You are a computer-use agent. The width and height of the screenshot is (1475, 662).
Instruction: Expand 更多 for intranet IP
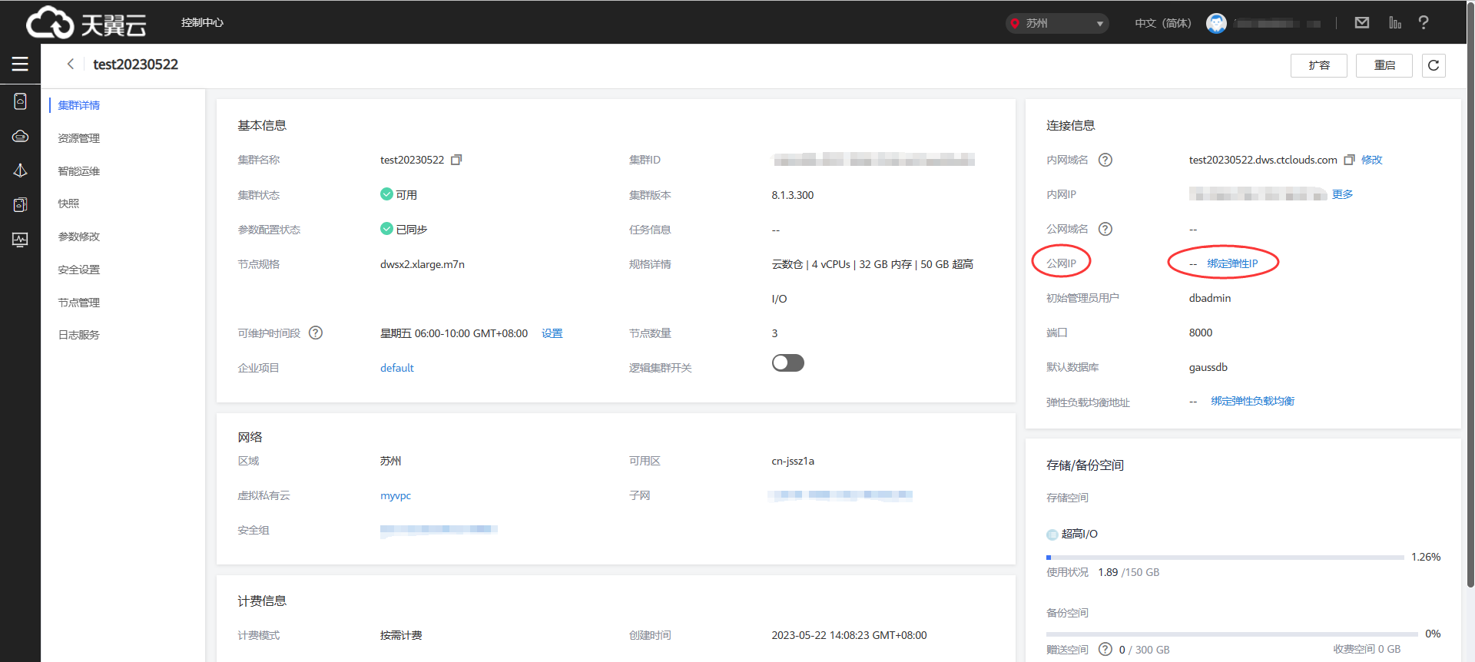tap(1342, 194)
